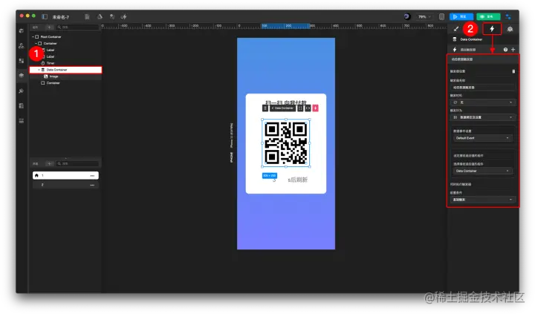Toggle the dark mode moon icon
This screenshot has width=535, height=314.
point(406,16)
